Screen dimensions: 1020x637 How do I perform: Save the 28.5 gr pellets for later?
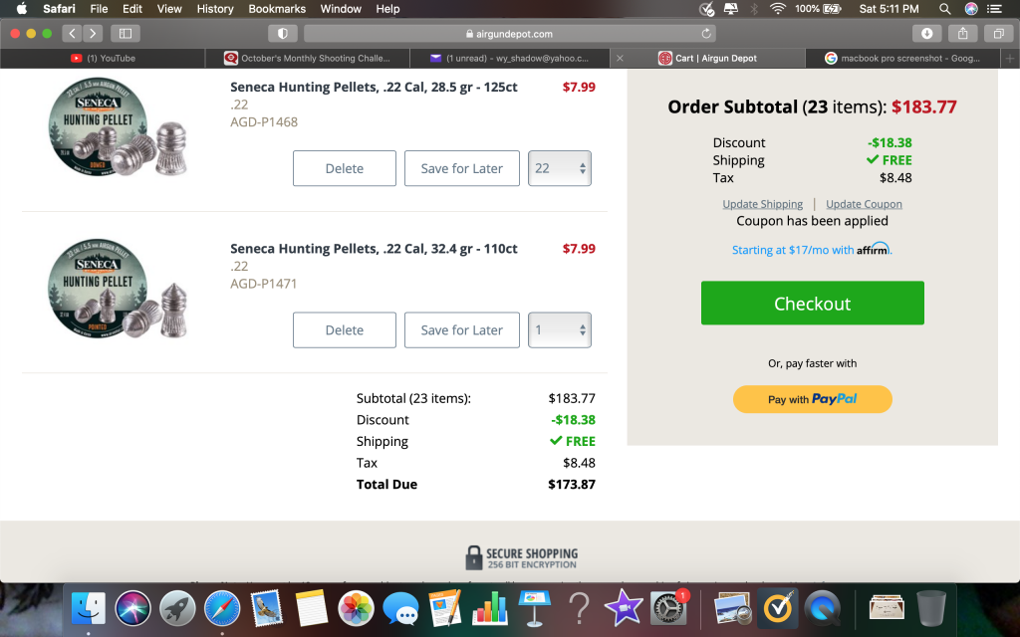click(x=462, y=168)
